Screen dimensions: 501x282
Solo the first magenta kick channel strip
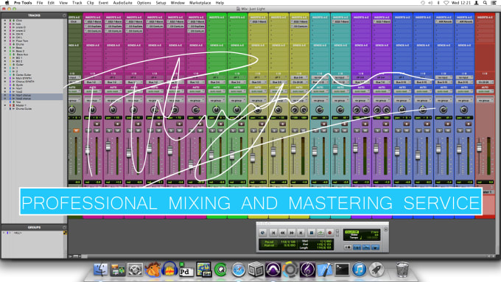click(88, 130)
